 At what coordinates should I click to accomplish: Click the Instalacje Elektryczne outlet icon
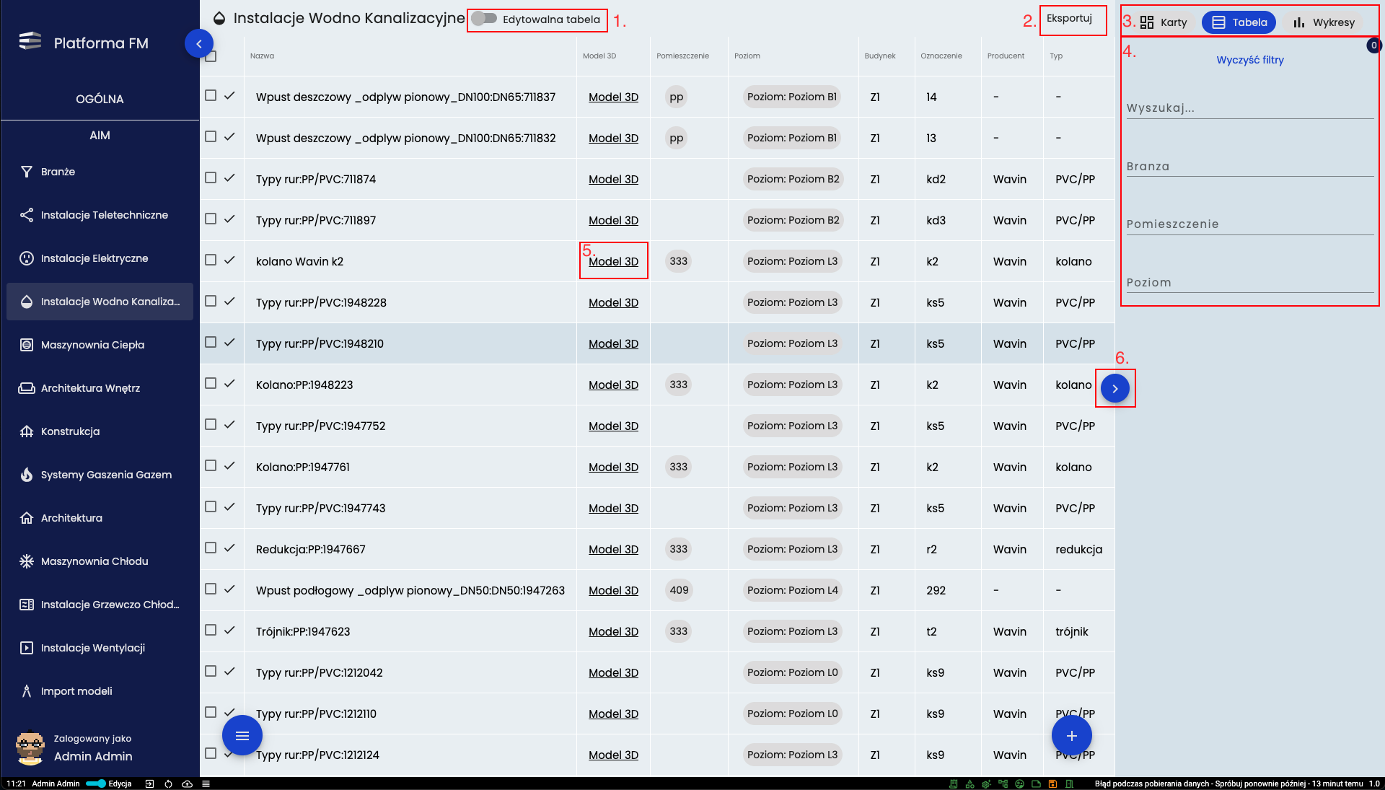click(x=27, y=258)
